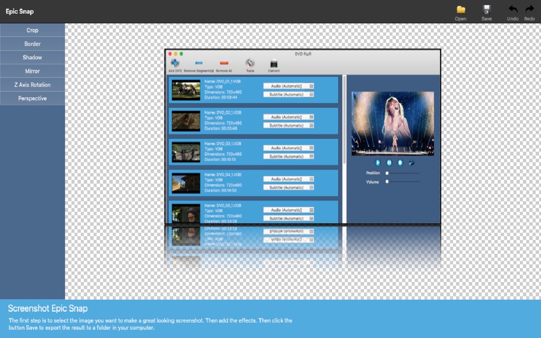Apply the Perspective effect
Screen dimensions: 541x338
point(32,98)
